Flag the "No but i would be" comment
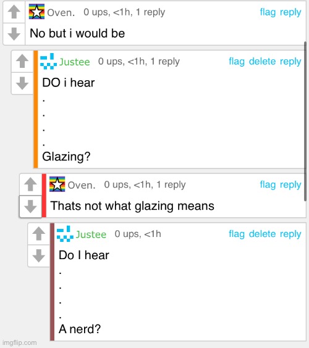This screenshot has width=309, height=348. click(x=268, y=12)
